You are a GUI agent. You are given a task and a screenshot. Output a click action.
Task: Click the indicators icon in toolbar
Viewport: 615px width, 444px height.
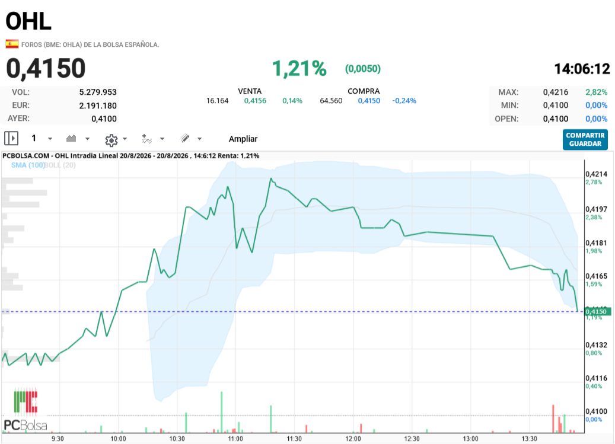146,139
